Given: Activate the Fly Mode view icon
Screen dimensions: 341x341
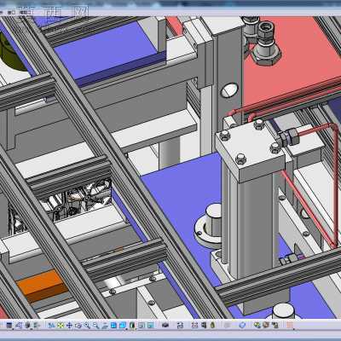Looking at the screenshot, I should (x=52, y=325).
